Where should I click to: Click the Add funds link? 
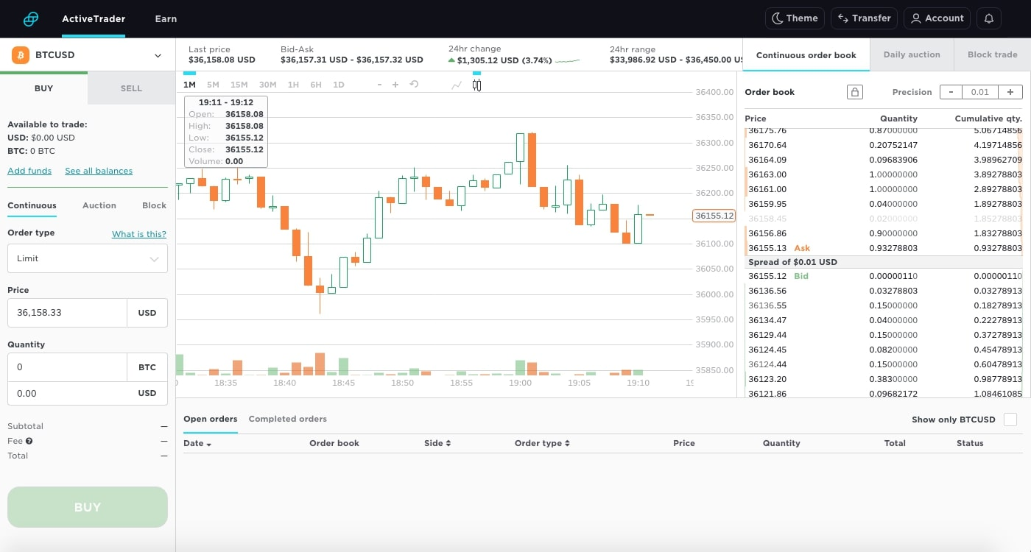[29, 171]
